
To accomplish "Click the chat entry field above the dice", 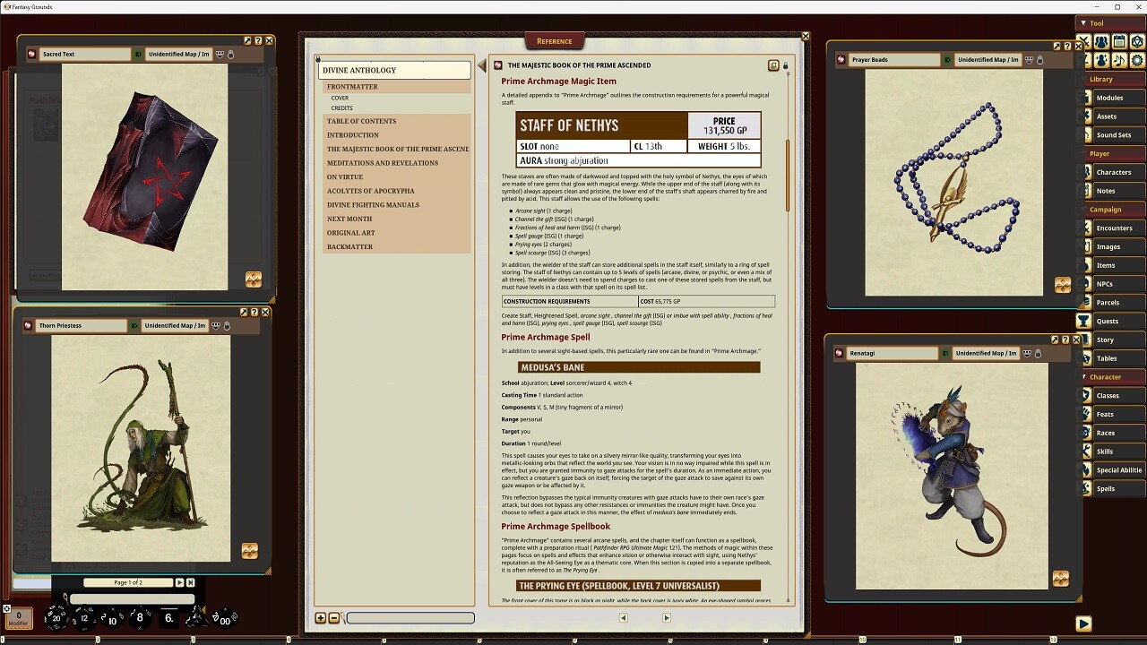I will point(133,598).
